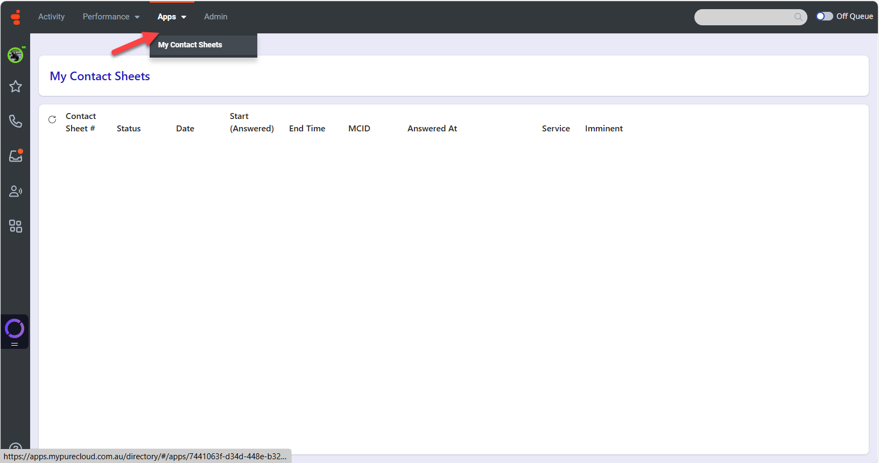Screen dimensions: 879x463
Task: Open the agent interactions icon
Action: [x=16, y=191]
